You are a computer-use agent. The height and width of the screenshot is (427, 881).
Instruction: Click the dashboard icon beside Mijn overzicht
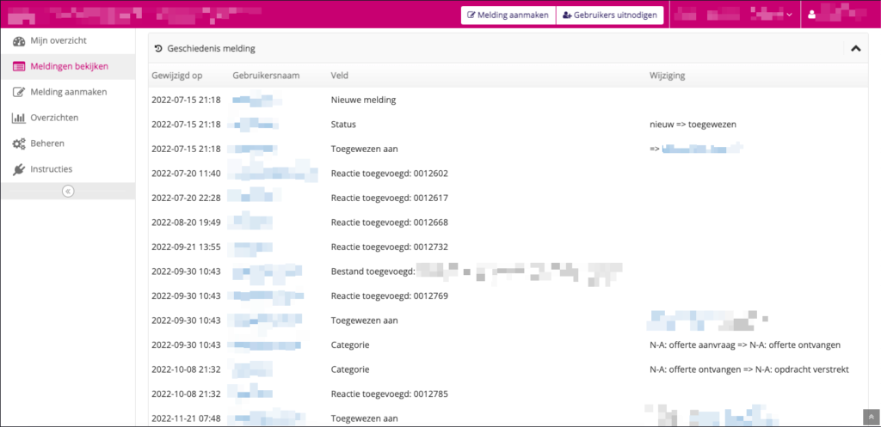tap(19, 41)
